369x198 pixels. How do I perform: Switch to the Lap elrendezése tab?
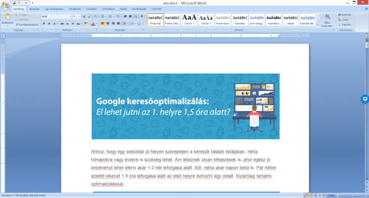point(54,9)
